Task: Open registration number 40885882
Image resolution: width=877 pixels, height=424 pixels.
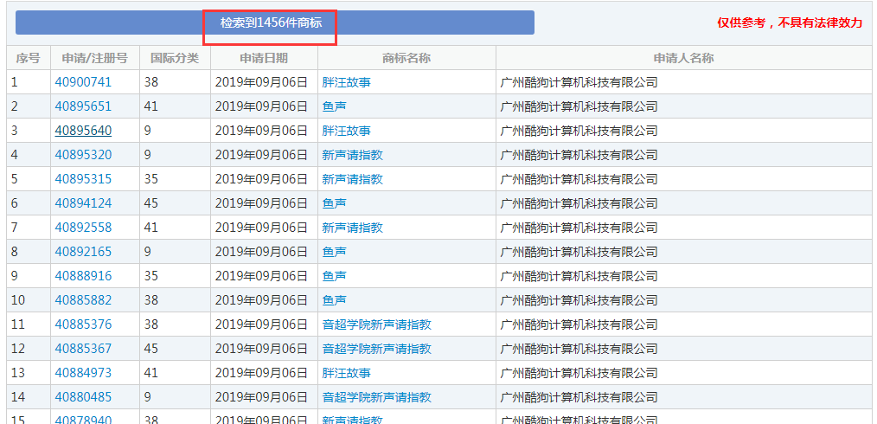Action: 83,300
